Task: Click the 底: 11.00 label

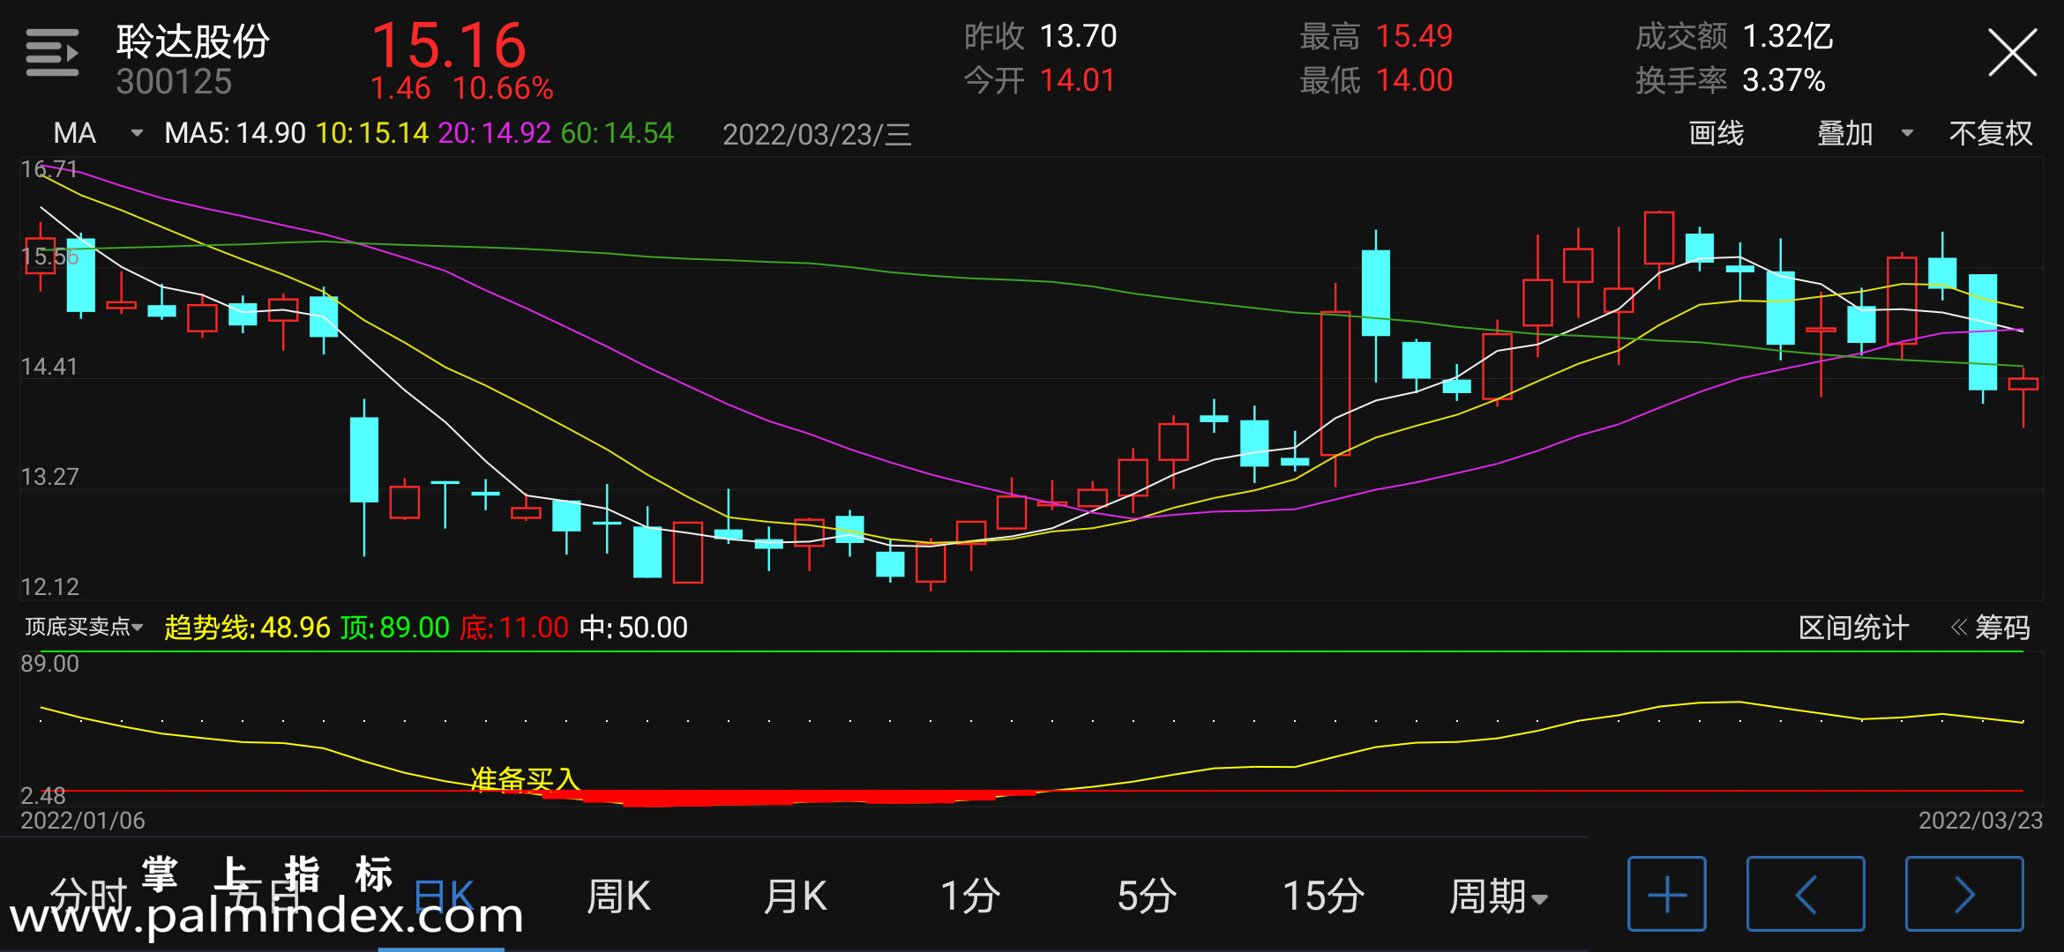Action: [514, 628]
